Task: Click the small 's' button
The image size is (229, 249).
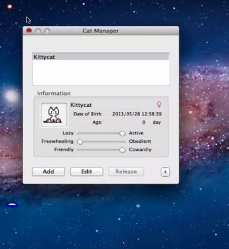Action: pos(165,172)
